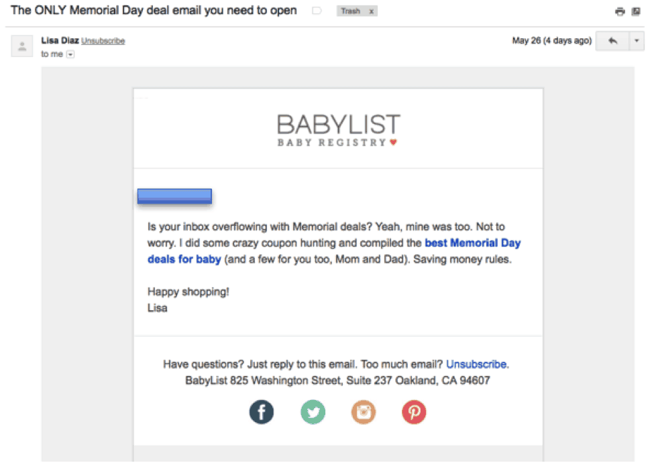Click the blue redacted greeting bar
654x465 pixels.
[174, 196]
